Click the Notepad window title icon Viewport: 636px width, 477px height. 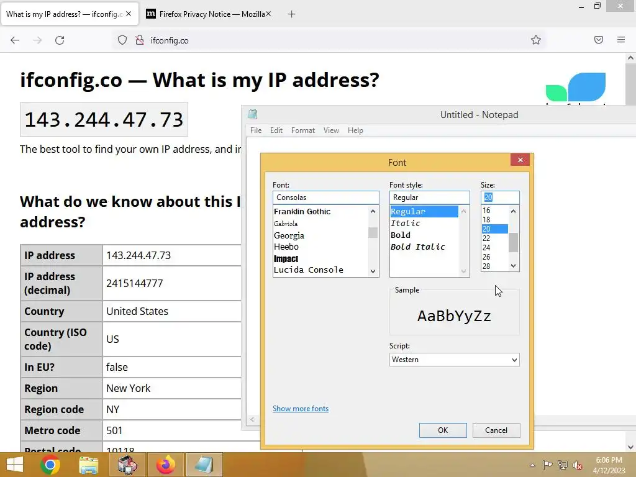(253, 114)
